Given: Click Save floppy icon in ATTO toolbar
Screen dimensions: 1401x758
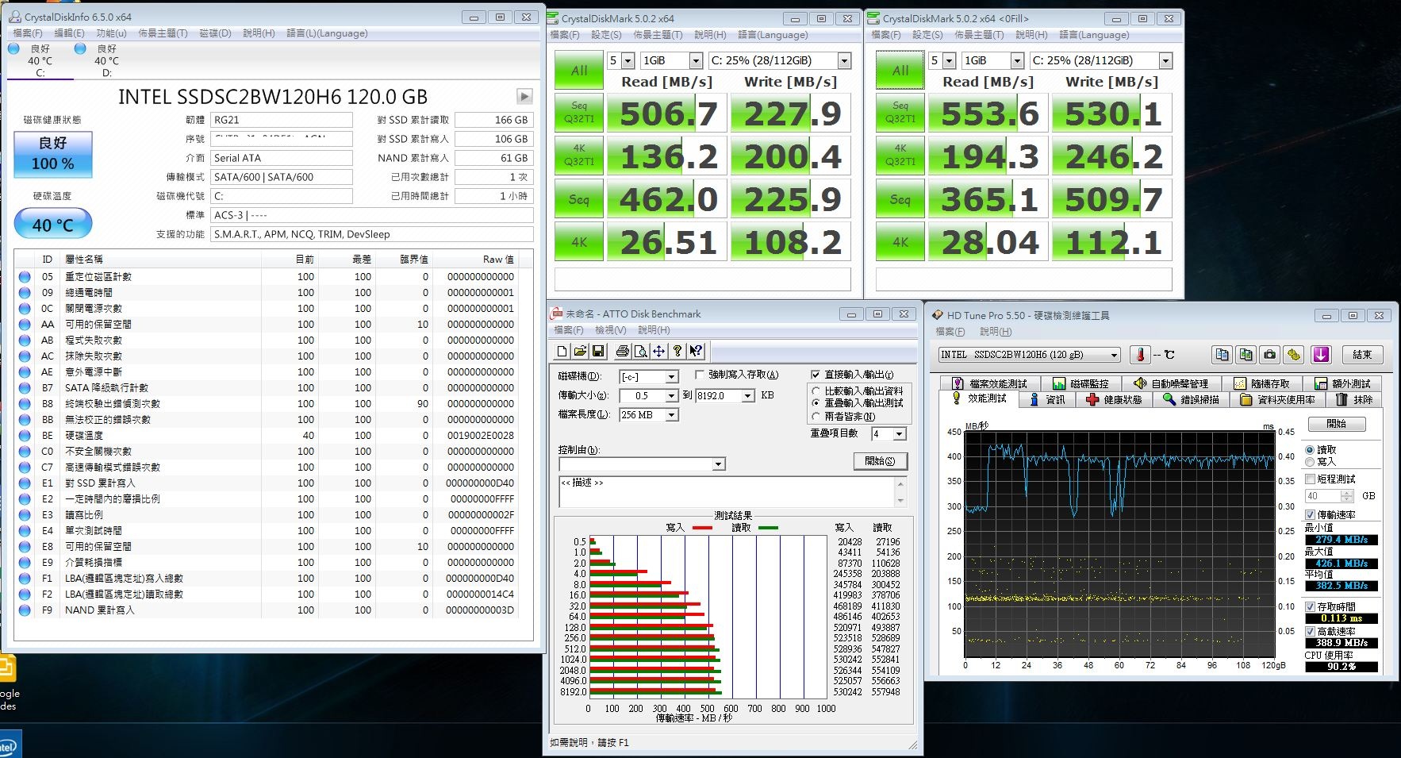Looking at the screenshot, I should click(x=598, y=351).
